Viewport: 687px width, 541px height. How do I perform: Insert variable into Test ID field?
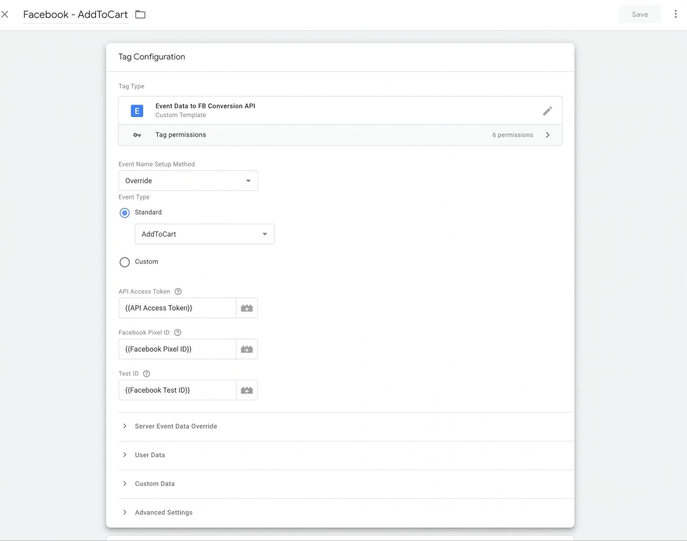[247, 390]
